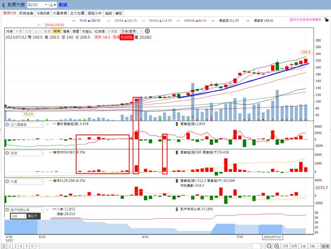Set range to 3年
This screenshot has width=331, height=249.
(x=312, y=246)
